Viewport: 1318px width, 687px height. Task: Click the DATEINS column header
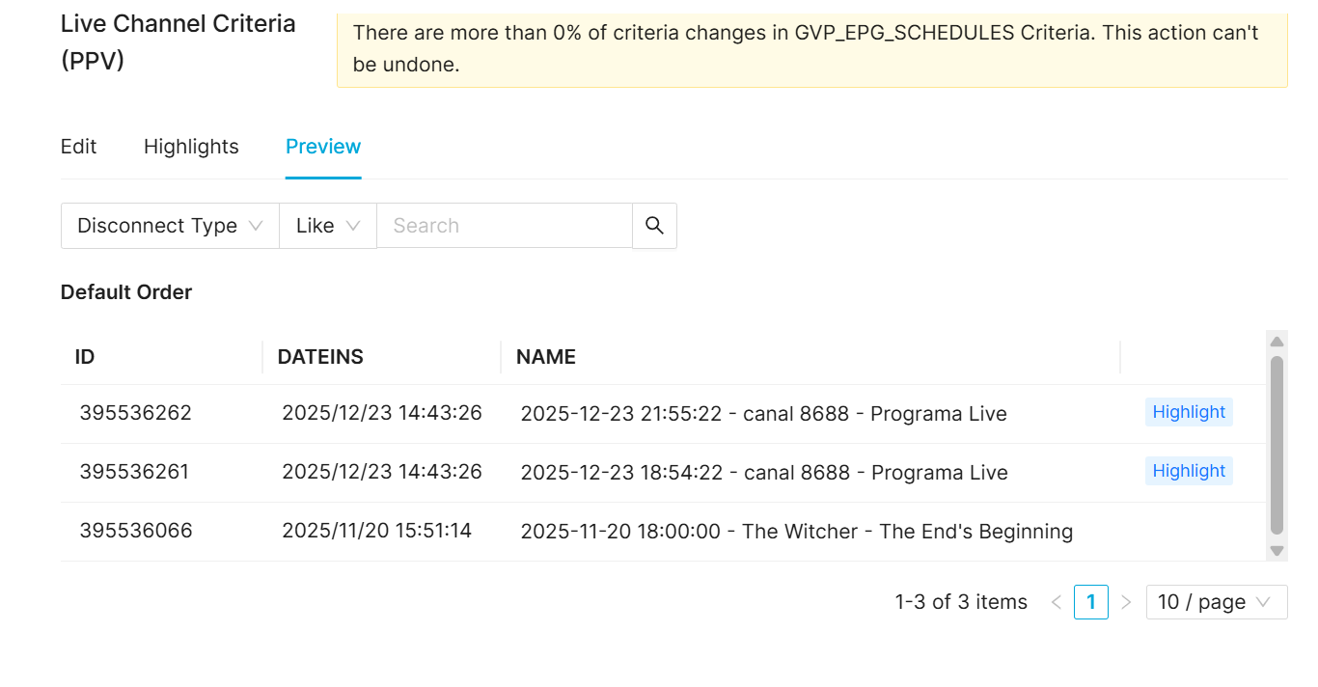click(x=320, y=357)
